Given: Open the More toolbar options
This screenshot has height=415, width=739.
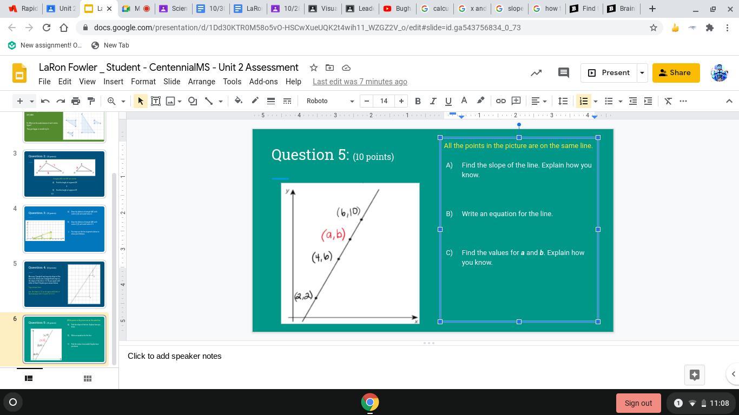Looking at the screenshot, I should click(683, 101).
